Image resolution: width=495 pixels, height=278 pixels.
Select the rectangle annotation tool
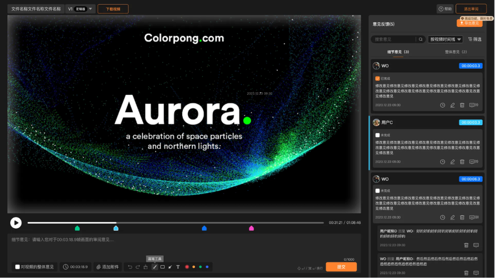[x=163, y=267]
